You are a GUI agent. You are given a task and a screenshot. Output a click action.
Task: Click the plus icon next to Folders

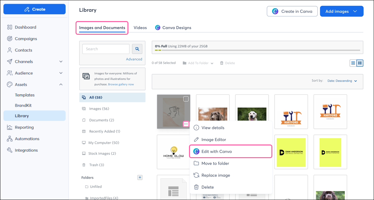click(x=140, y=177)
